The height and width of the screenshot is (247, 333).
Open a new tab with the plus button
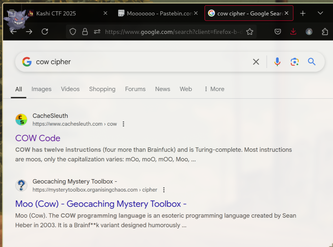pyautogui.click(x=303, y=13)
